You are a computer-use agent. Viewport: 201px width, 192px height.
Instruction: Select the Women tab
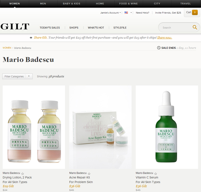click(14, 4)
